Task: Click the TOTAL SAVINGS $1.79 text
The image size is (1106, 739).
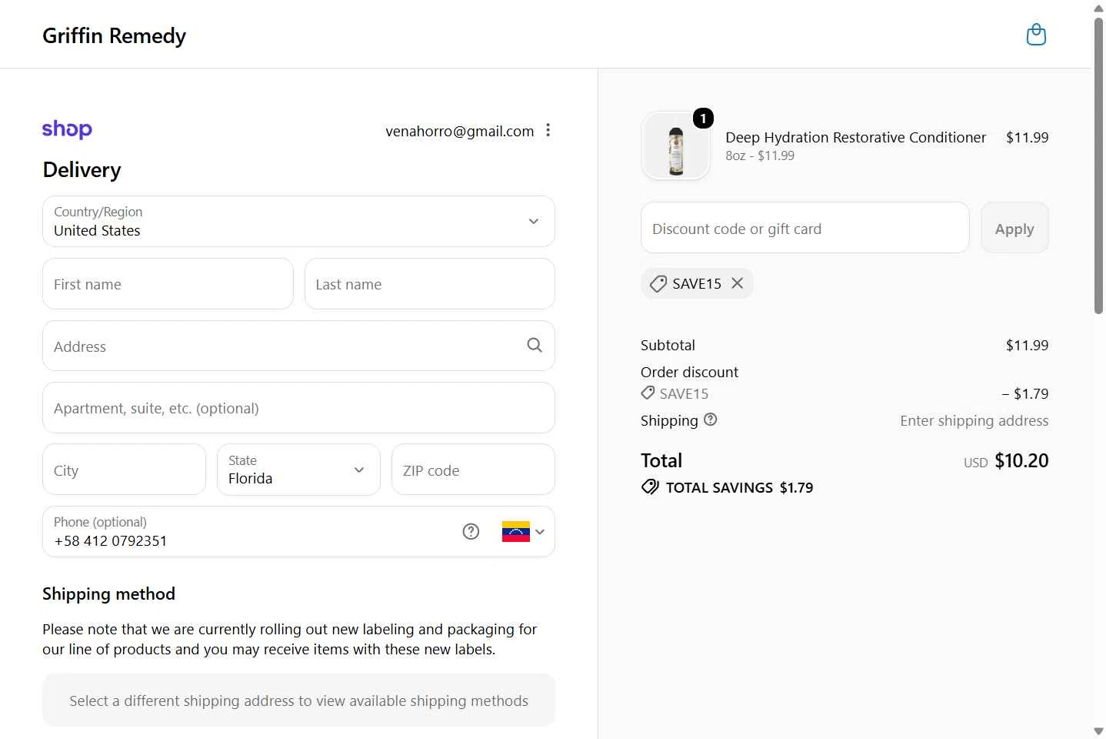Action: (x=739, y=487)
